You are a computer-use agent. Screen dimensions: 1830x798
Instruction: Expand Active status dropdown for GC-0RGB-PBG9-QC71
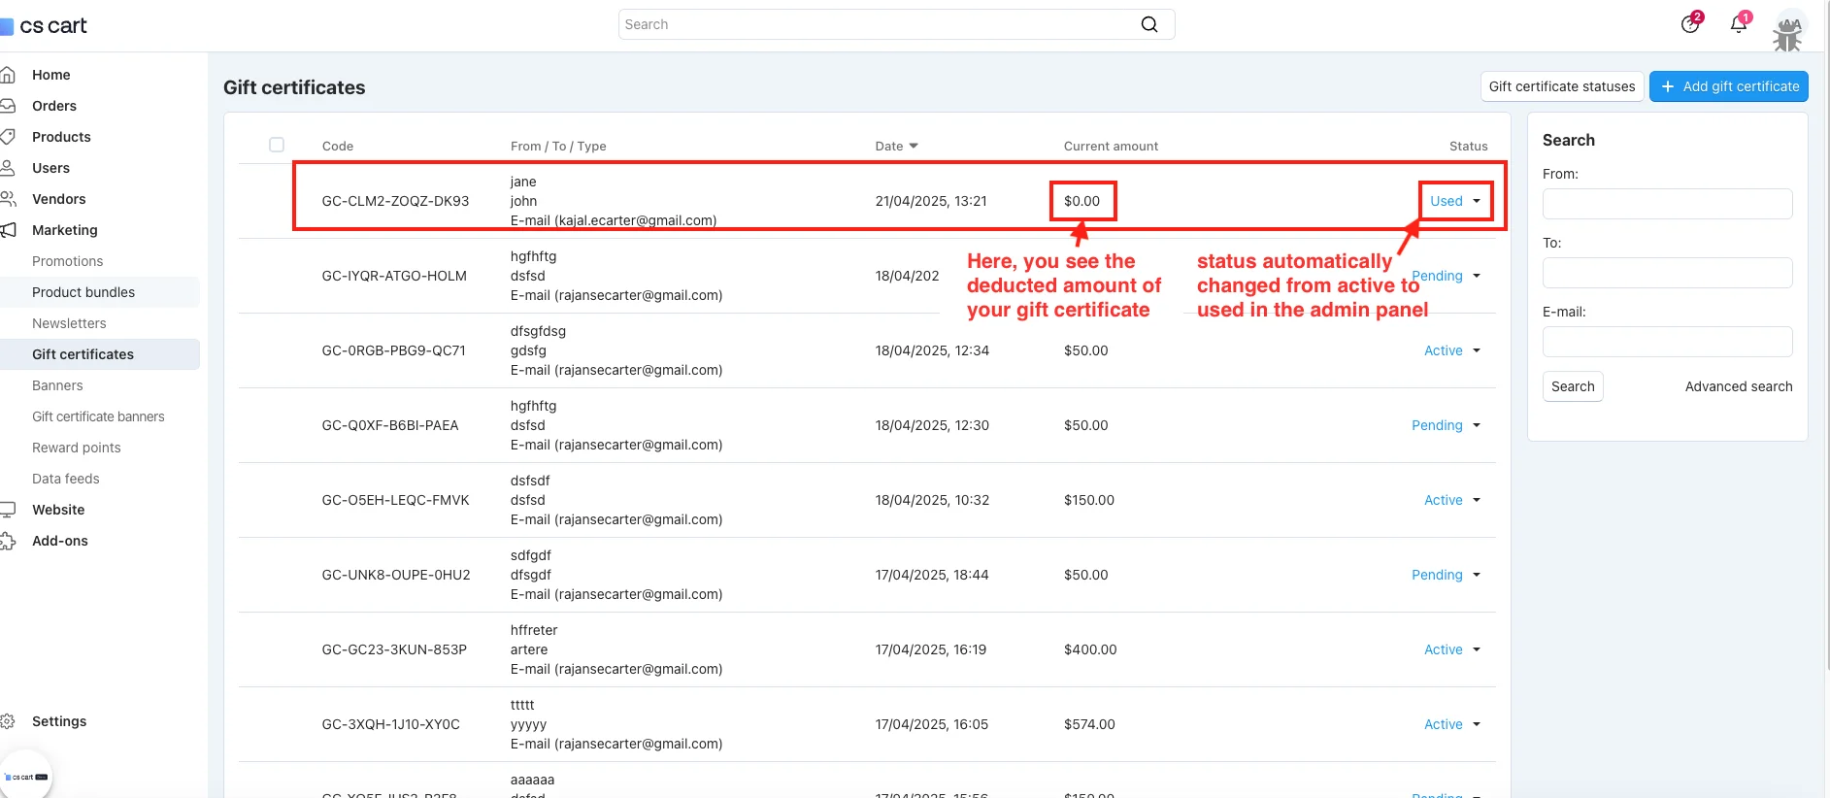tap(1451, 350)
